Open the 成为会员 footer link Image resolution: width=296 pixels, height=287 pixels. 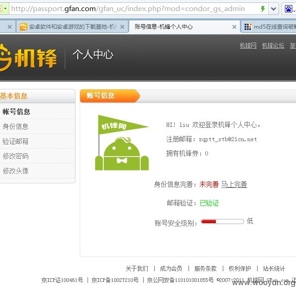(x=171, y=268)
